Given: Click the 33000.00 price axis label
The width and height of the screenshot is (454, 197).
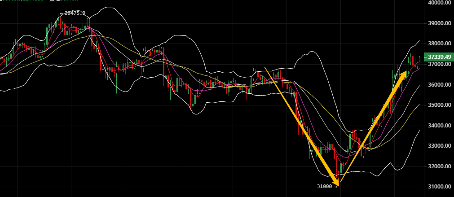Looking at the screenshot, I should (438, 146).
